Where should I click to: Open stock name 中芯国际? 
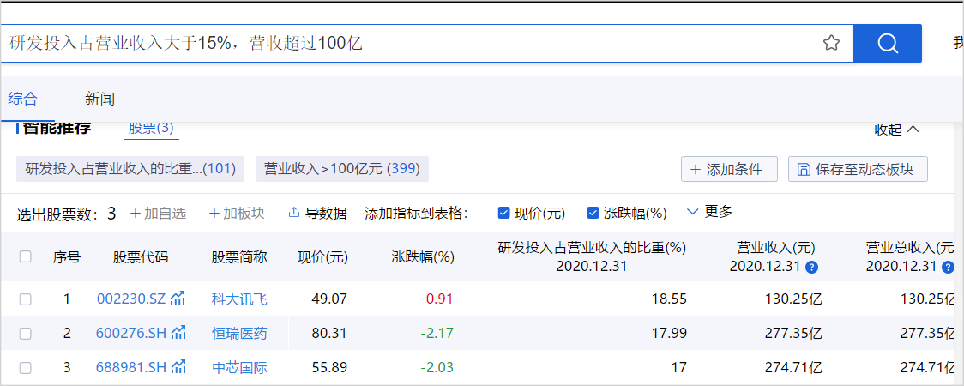click(239, 368)
